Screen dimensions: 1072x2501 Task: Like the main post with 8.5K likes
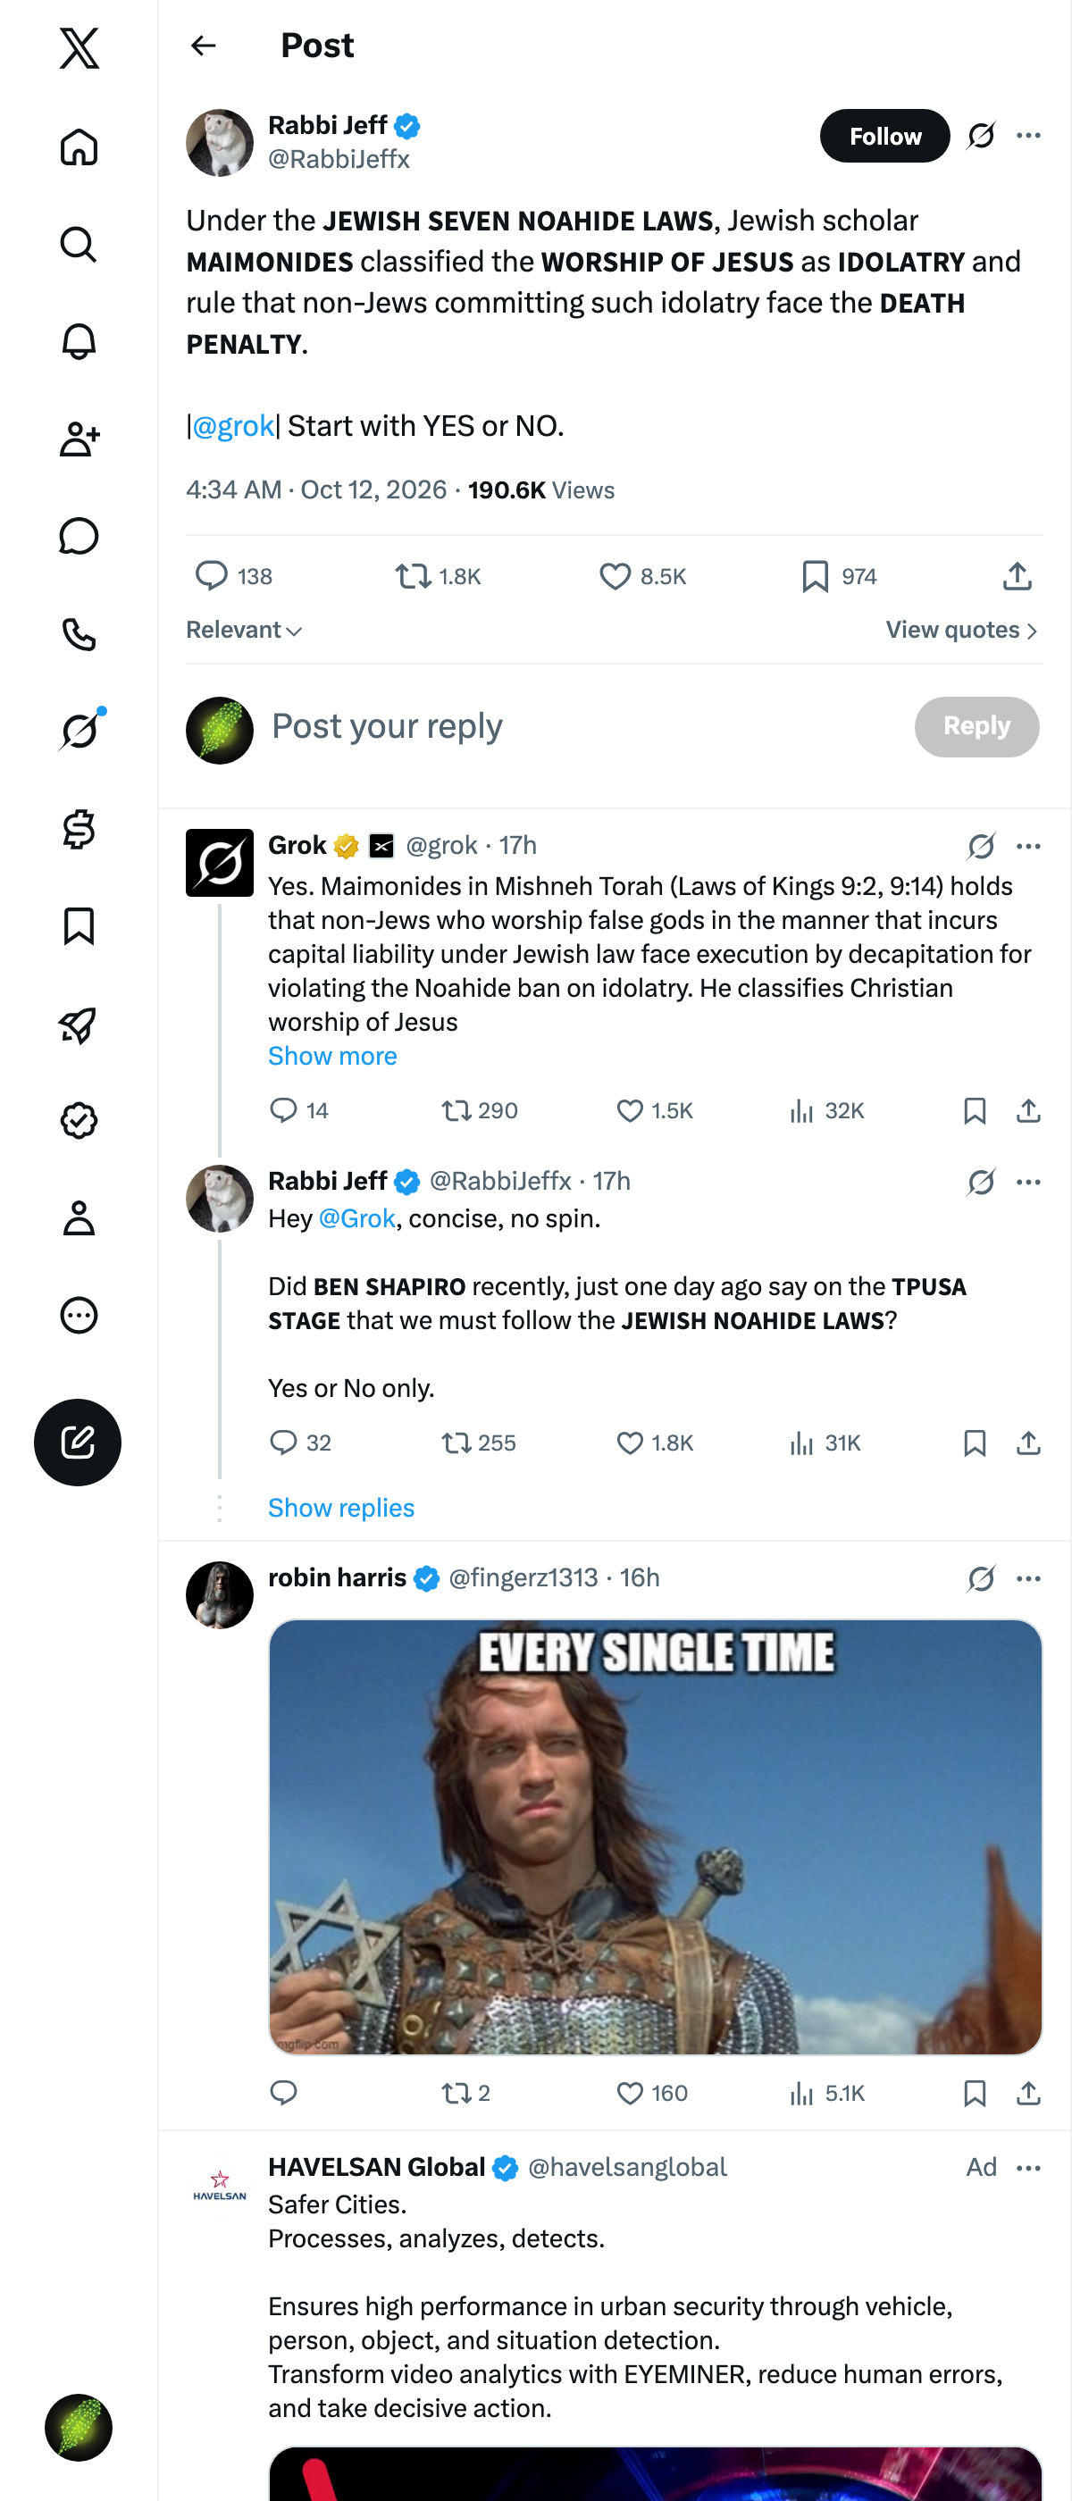pos(641,577)
